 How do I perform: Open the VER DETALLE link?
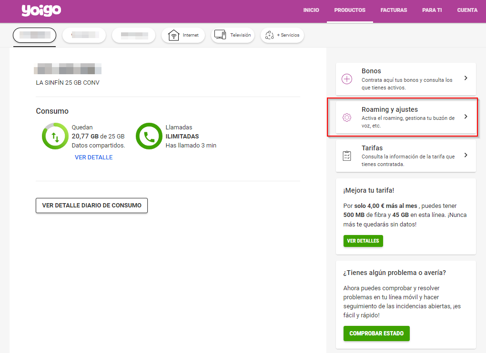pos(94,157)
